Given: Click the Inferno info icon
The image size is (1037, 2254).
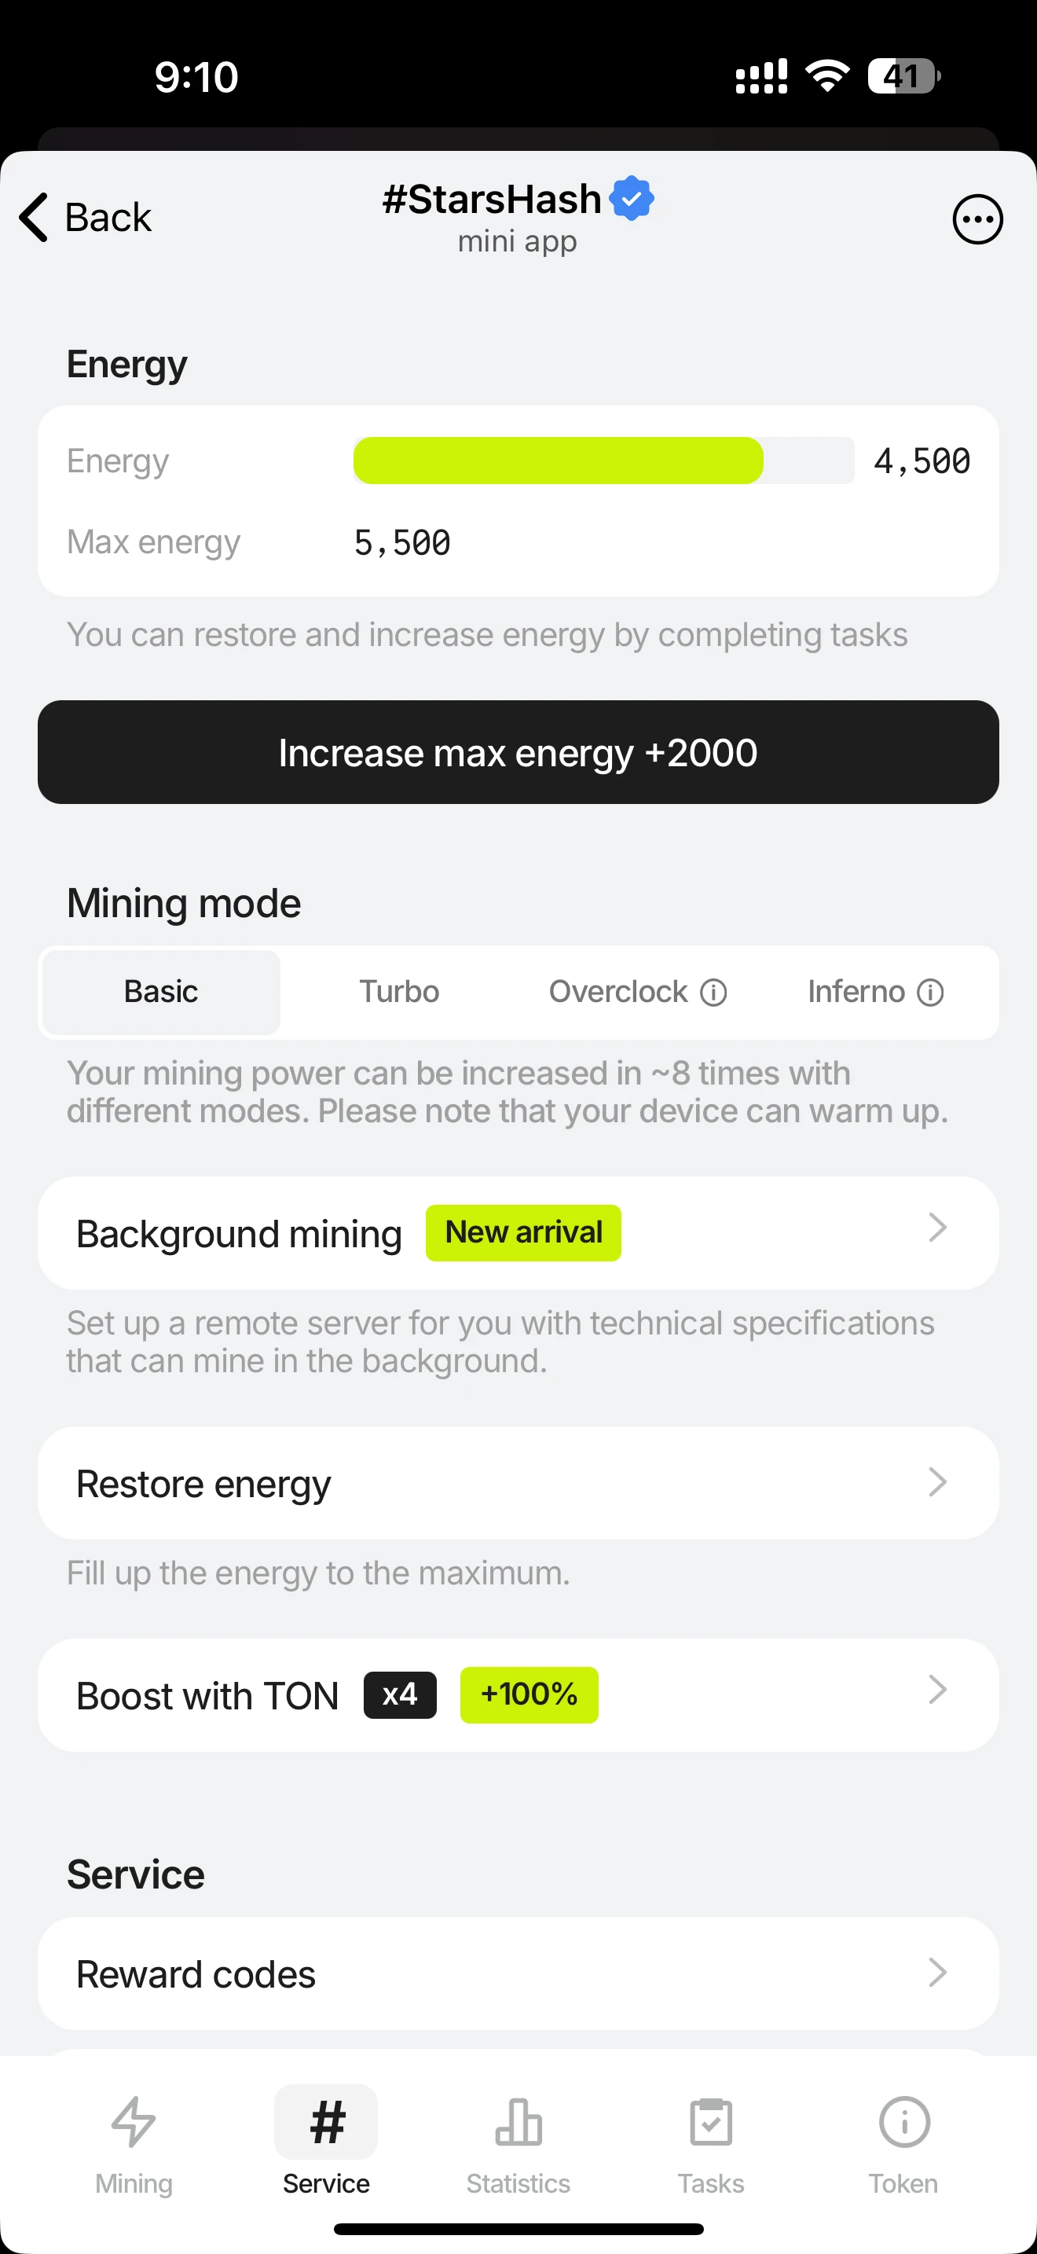Looking at the screenshot, I should (x=930, y=993).
